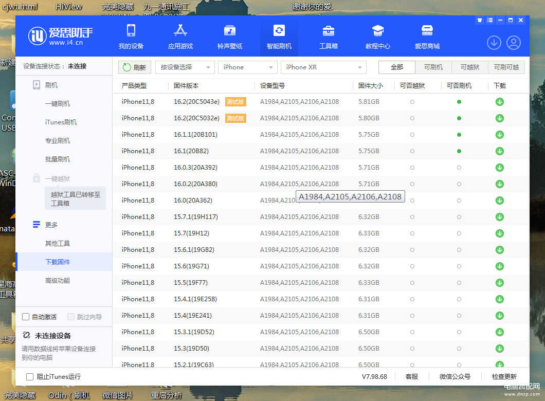The height and width of the screenshot is (401, 545).
Task: Sort by 产品类型 column header
Action: (134, 85)
